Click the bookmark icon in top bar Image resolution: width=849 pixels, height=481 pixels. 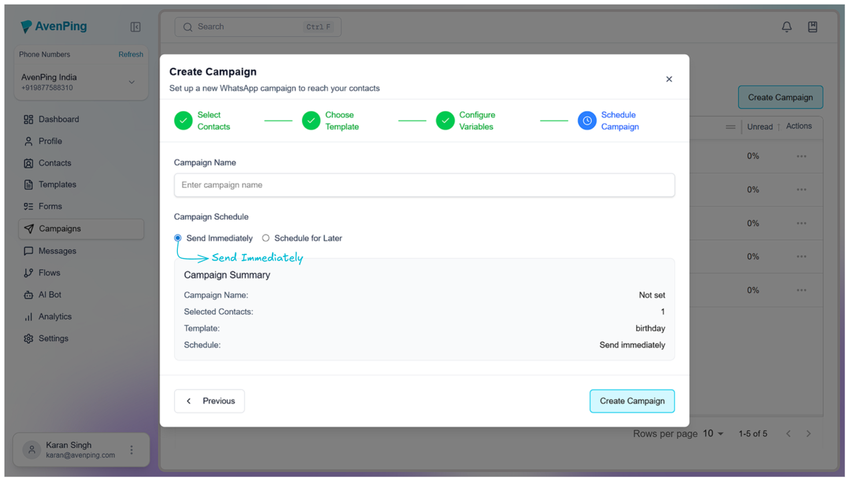[812, 27]
